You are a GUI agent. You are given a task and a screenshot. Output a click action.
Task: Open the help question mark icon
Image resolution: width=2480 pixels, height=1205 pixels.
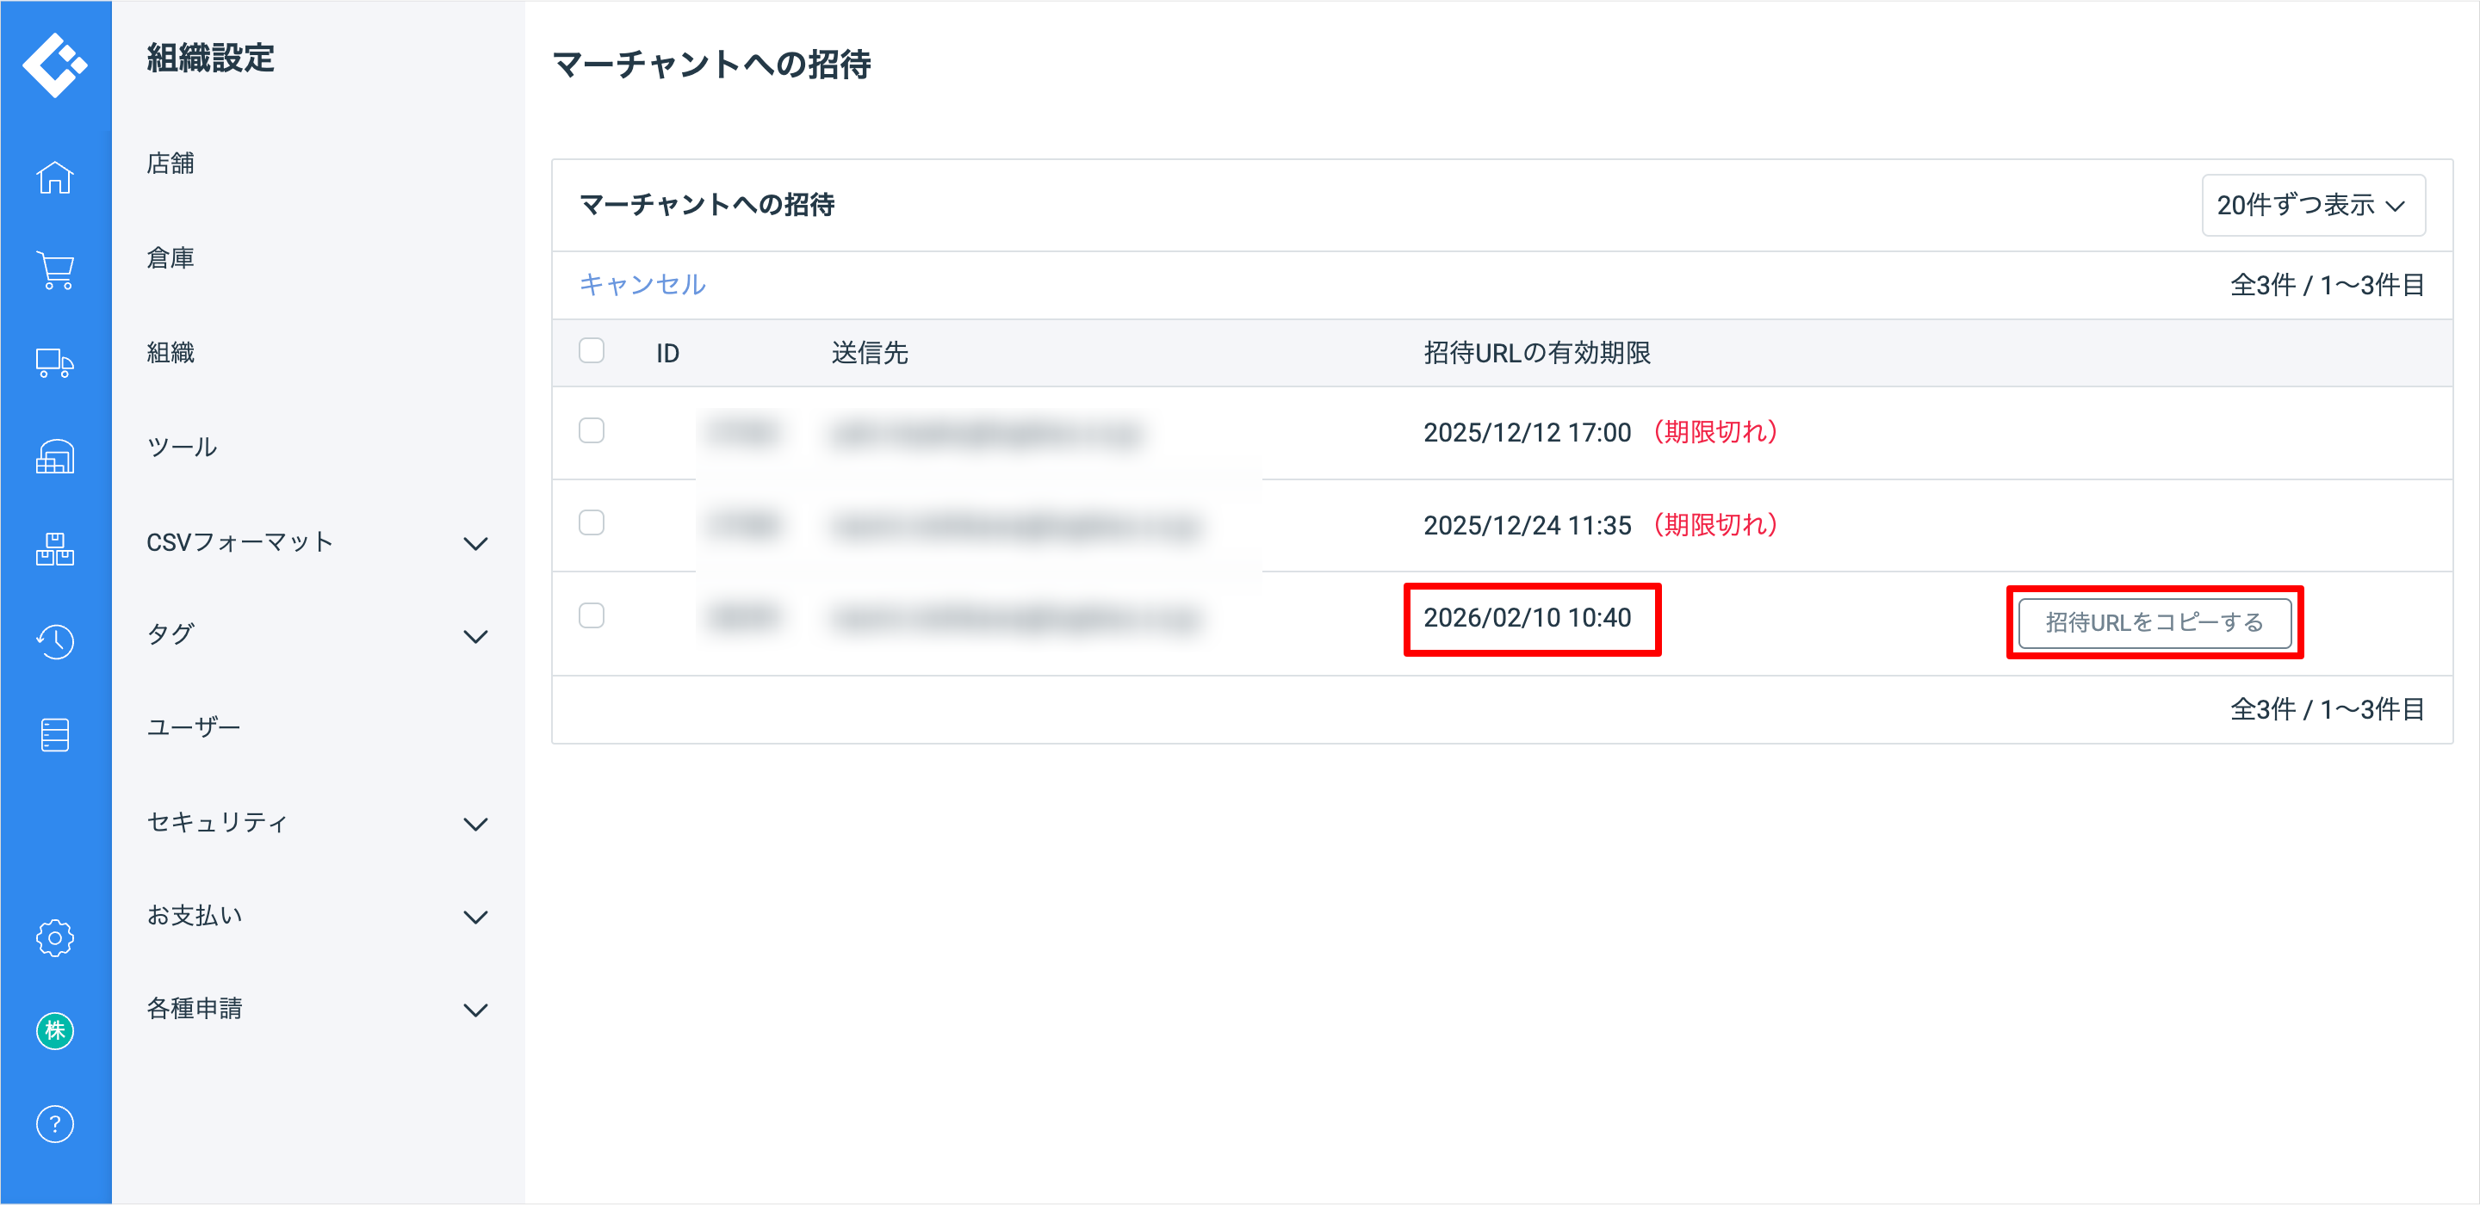(x=55, y=1124)
